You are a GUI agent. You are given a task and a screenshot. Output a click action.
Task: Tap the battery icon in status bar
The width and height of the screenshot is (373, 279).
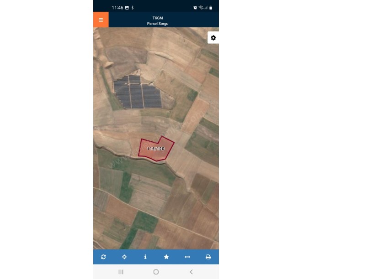tap(211, 8)
